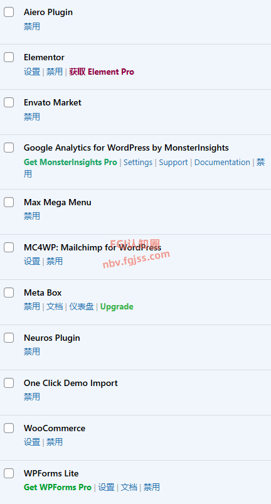Select the WPForms Lite checkbox
The height and width of the screenshot is (504, 271).
click(x=9, y=473)
